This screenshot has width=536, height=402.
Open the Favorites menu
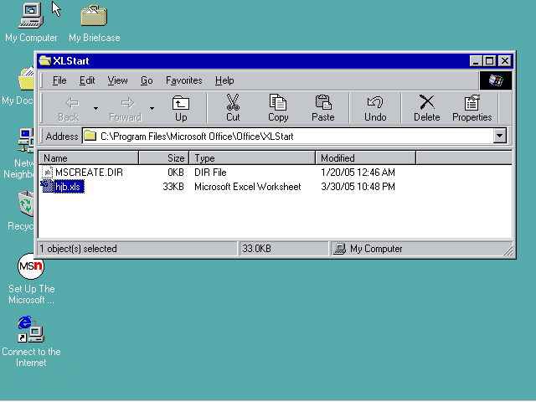184,80
